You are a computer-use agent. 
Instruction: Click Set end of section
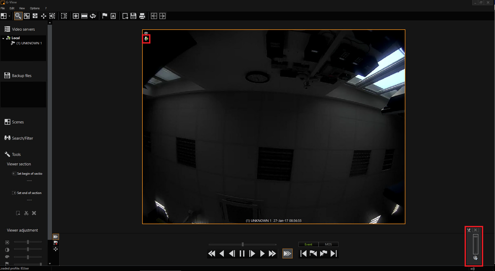coord(29,193)
